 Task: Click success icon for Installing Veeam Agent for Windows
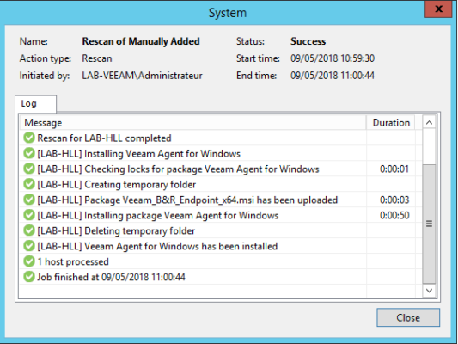click(x=29, y=153)
